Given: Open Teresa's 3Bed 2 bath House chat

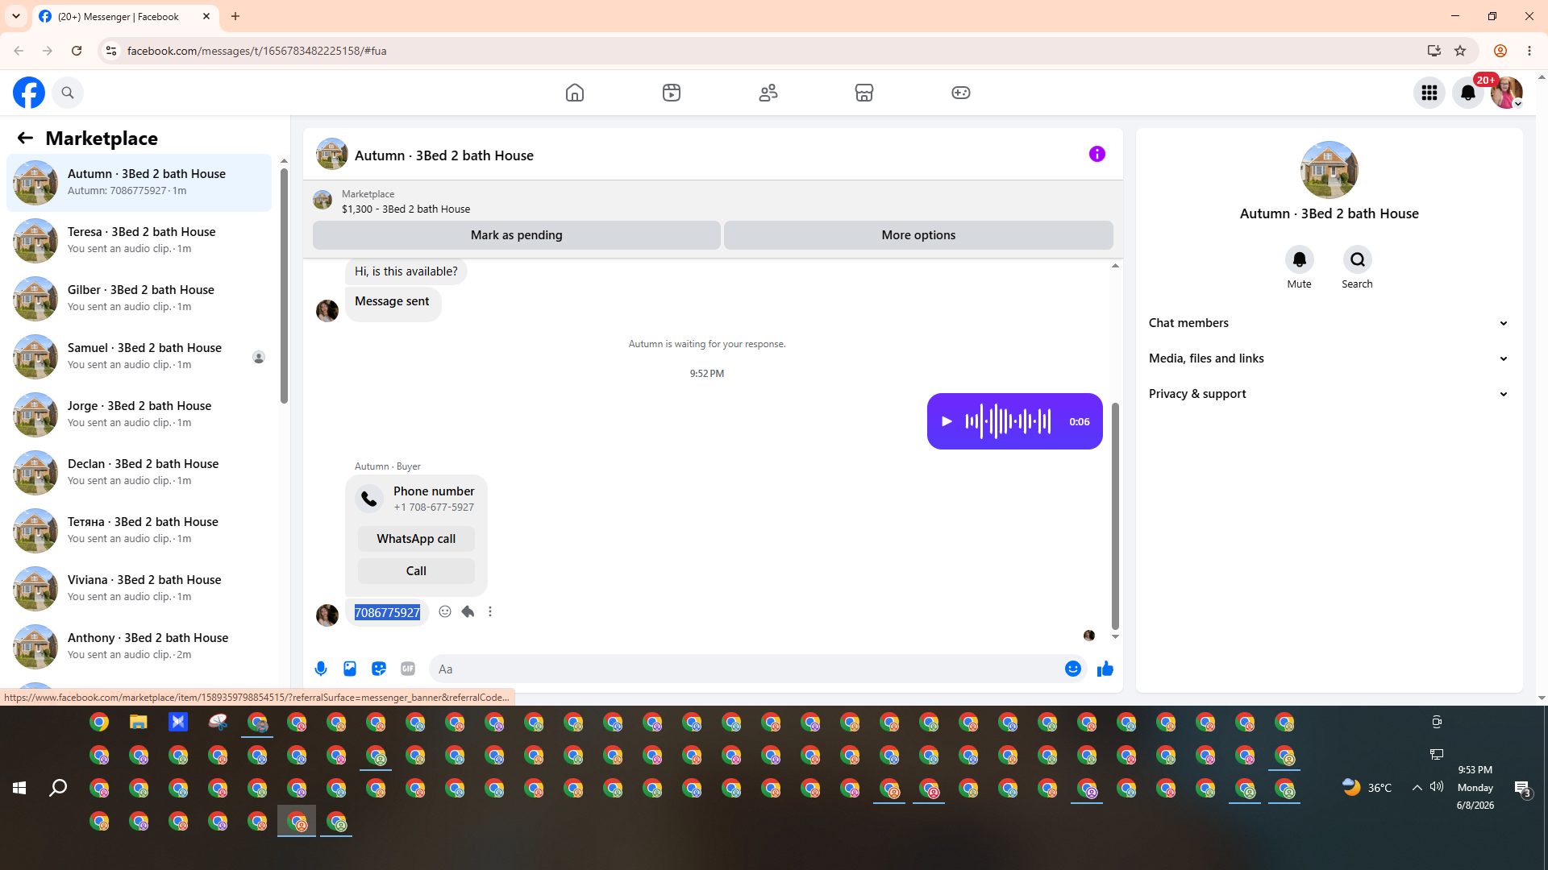Looking at the screenshot, I should point(139,240).
